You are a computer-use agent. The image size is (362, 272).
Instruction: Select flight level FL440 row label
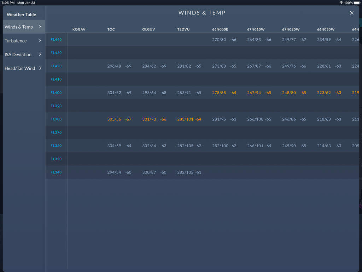pos(56,39)
